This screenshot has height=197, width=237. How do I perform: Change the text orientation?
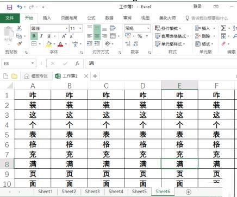click(108, 44)
